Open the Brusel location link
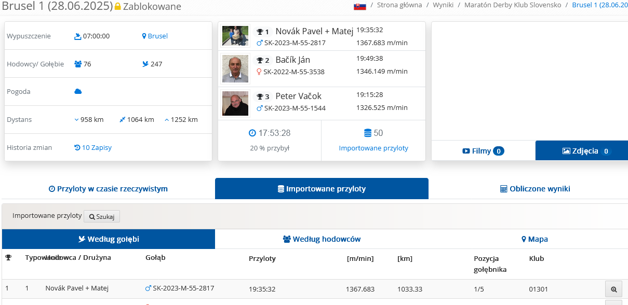 pyautogui.click(x=155, y=36)
